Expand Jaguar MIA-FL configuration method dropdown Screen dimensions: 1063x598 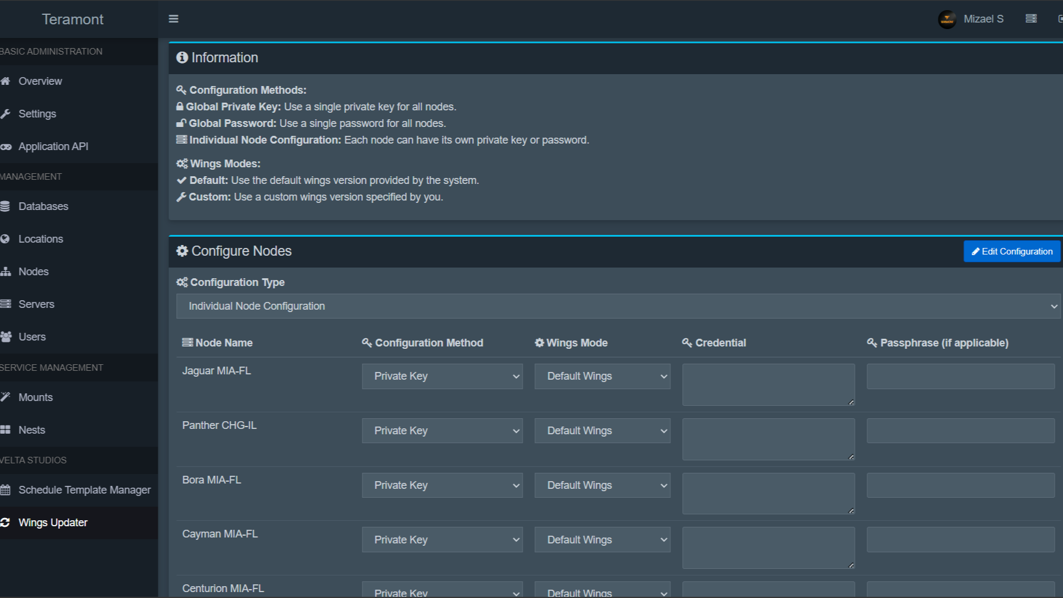(442, 376)
